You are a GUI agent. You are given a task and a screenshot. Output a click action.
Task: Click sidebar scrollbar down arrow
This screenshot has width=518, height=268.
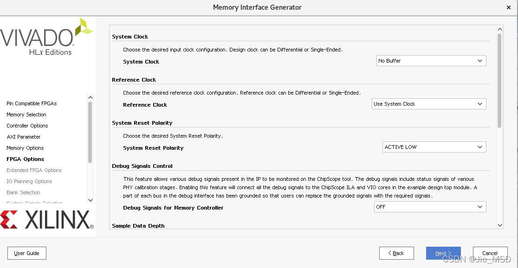point(90,200)
